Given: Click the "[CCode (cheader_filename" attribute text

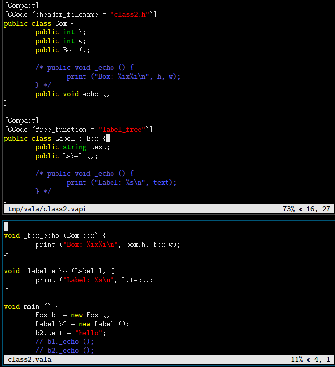Looking at the screenshot, I should 52,15.
